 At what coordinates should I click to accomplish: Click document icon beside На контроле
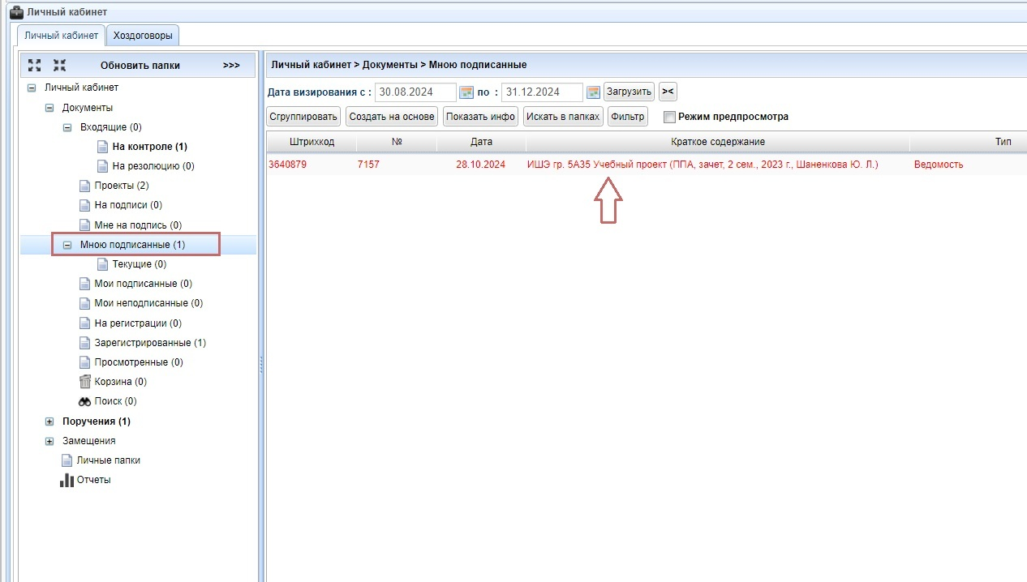point(102,147)
